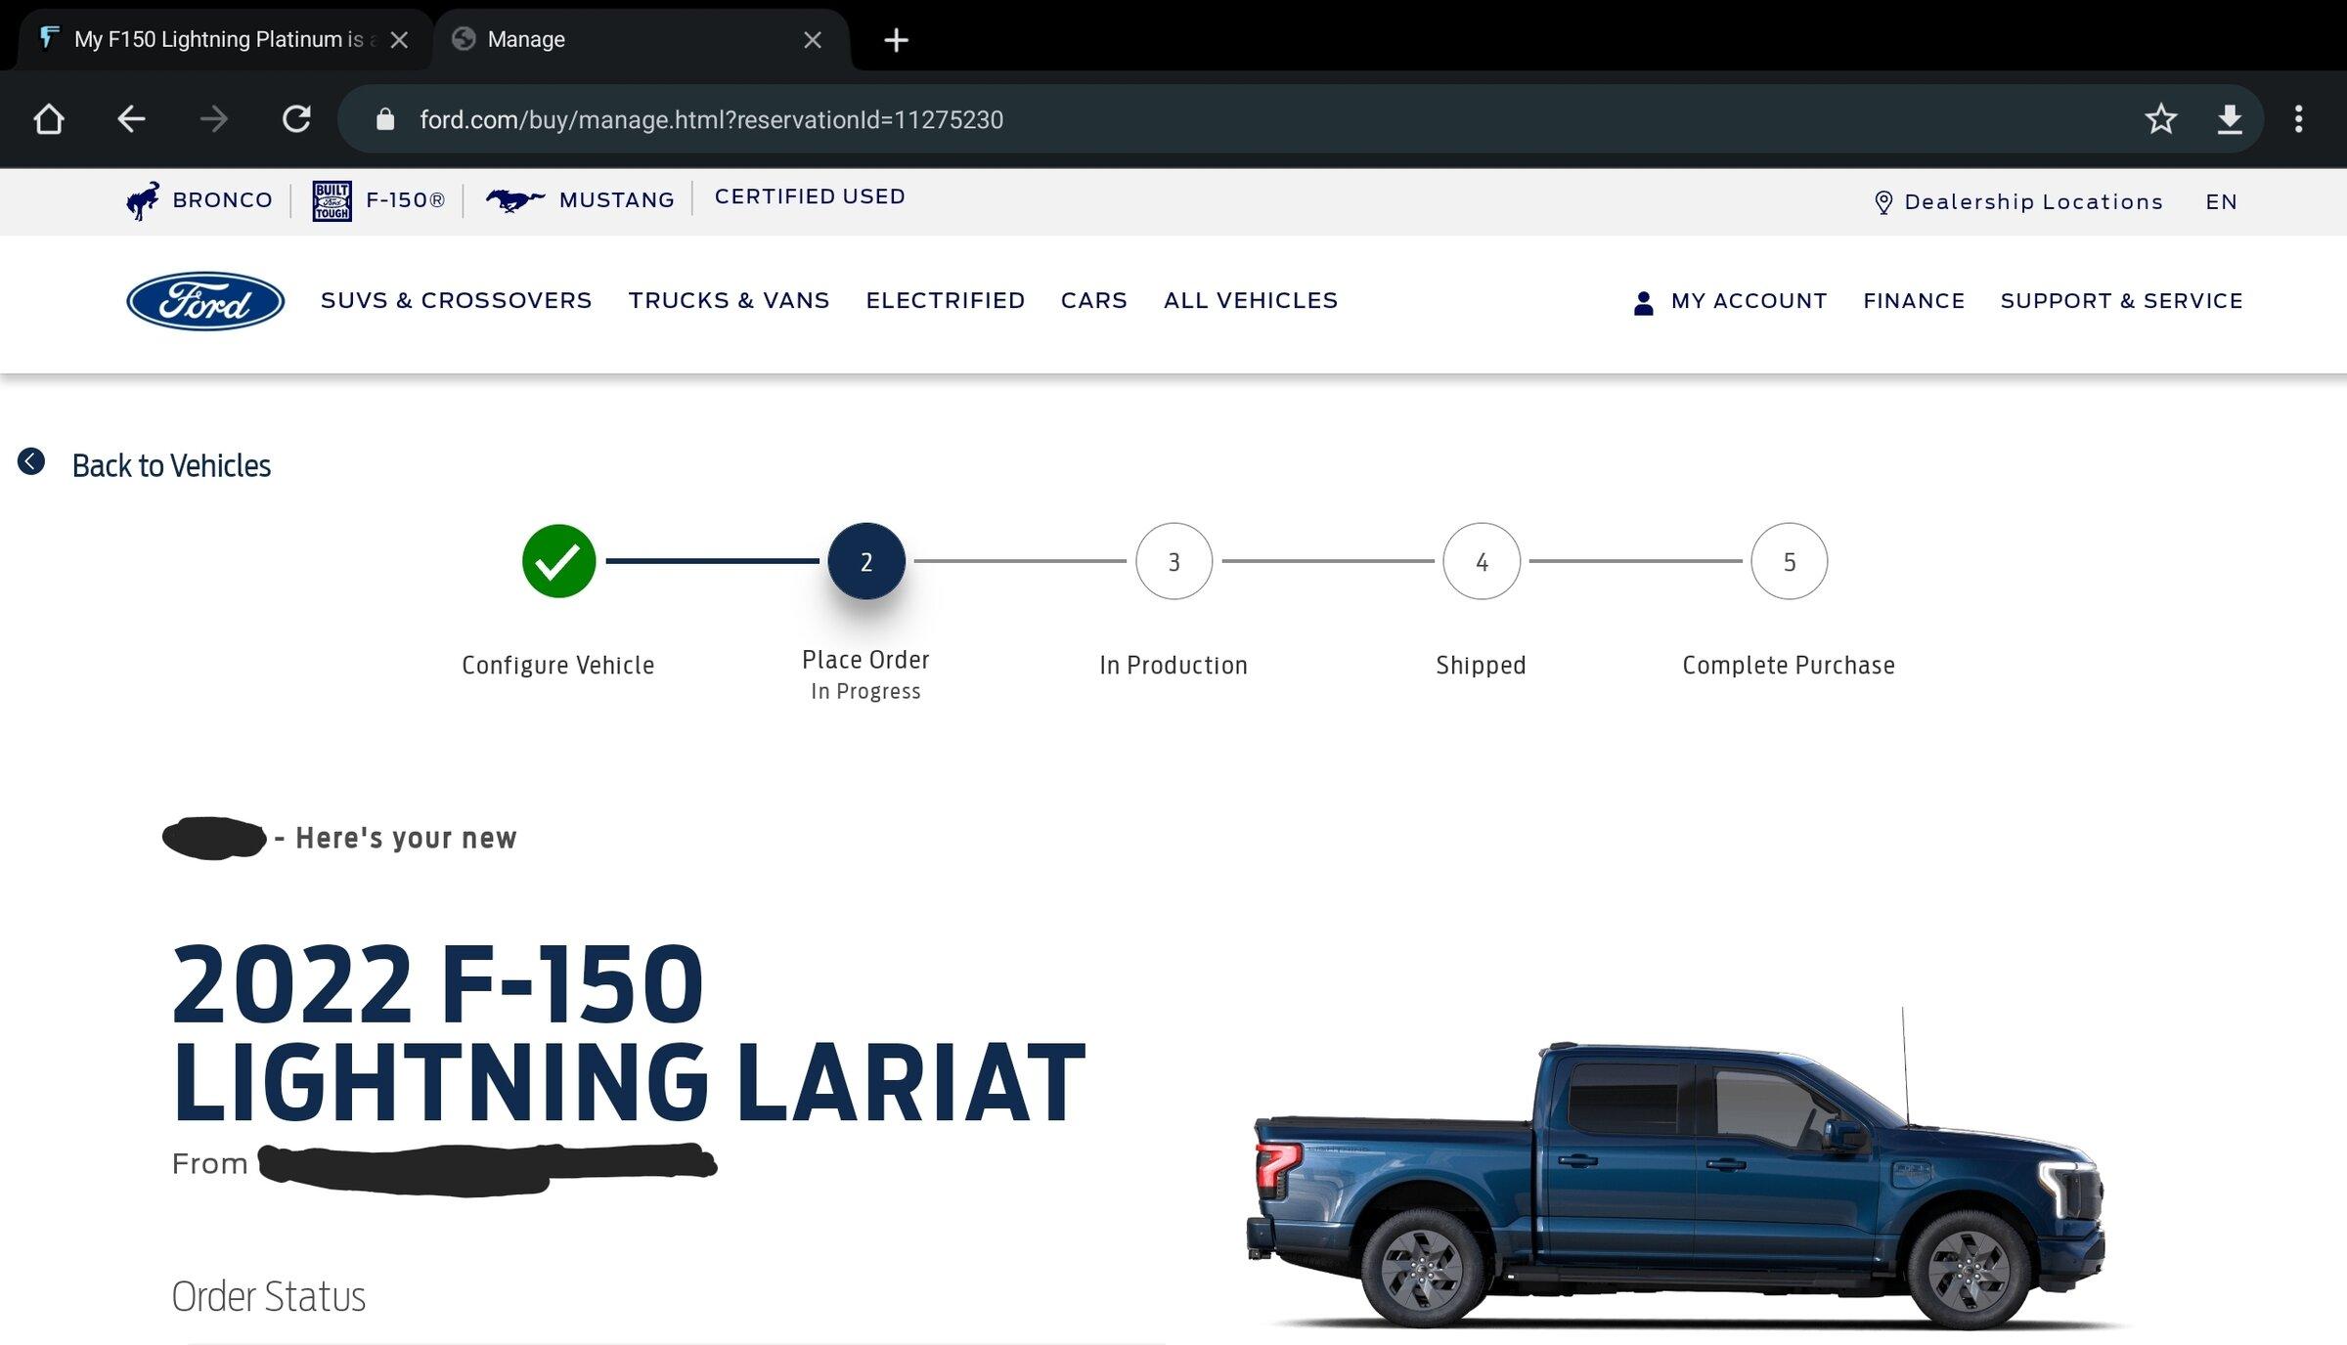
Task: Click the green Configure Vehicle checkmark step
Action: (558, 561)
